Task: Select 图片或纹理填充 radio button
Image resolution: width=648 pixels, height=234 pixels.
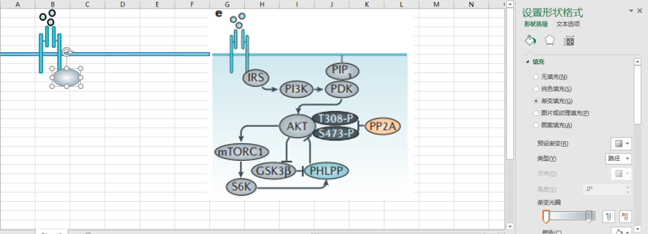Action: click(536, 113)
